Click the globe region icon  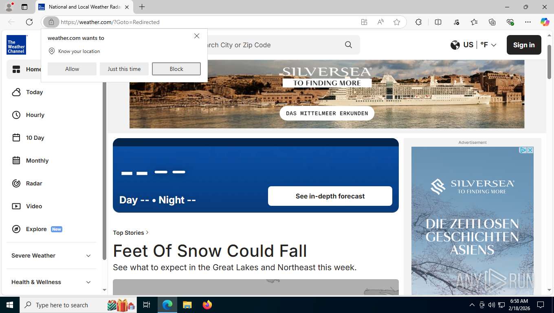click(455, 45)
